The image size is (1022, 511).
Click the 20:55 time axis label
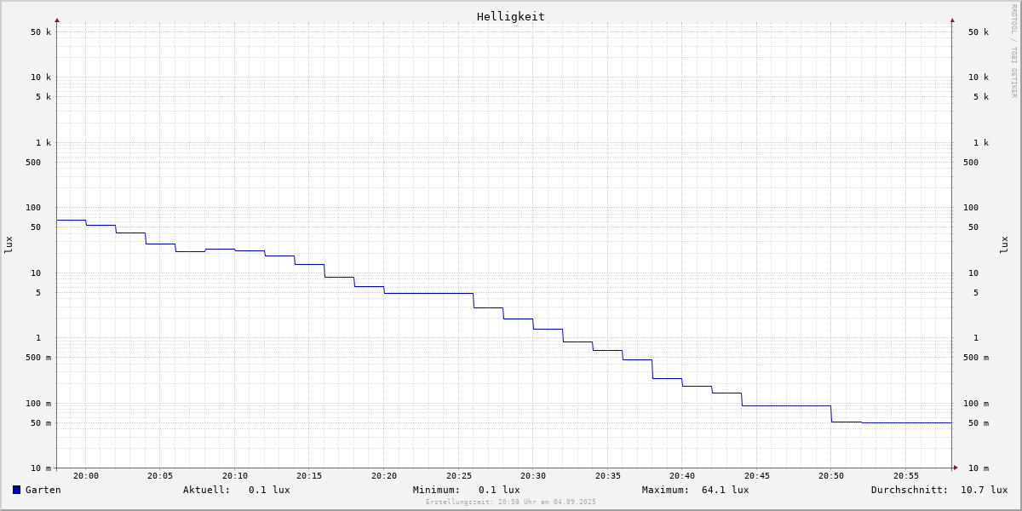(x=905, y=476)
